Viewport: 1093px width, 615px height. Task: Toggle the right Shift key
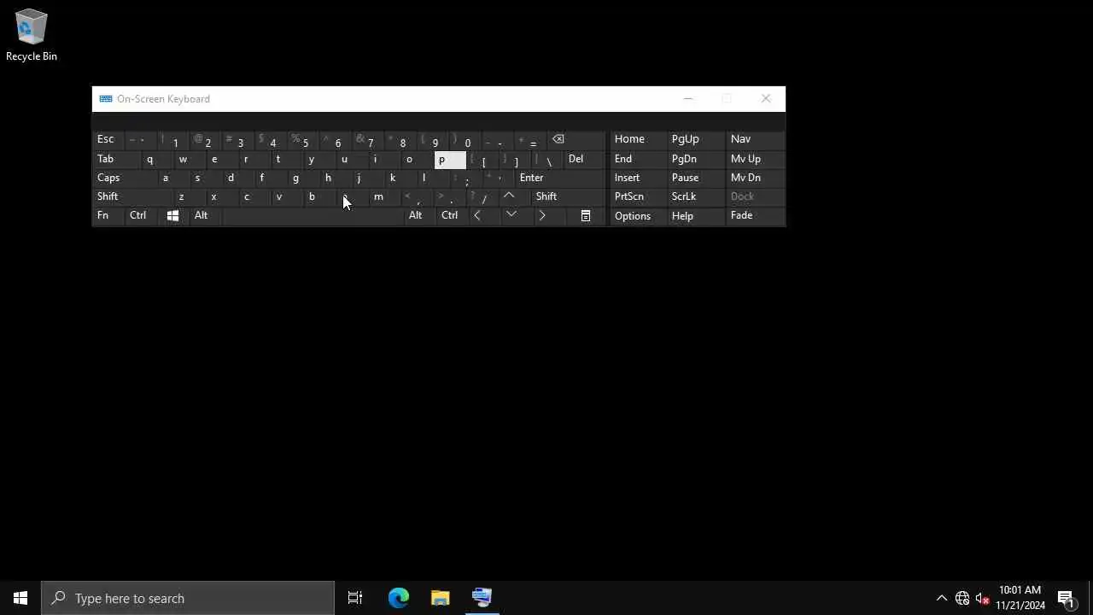pyautogui.click(x=566, y=196)
